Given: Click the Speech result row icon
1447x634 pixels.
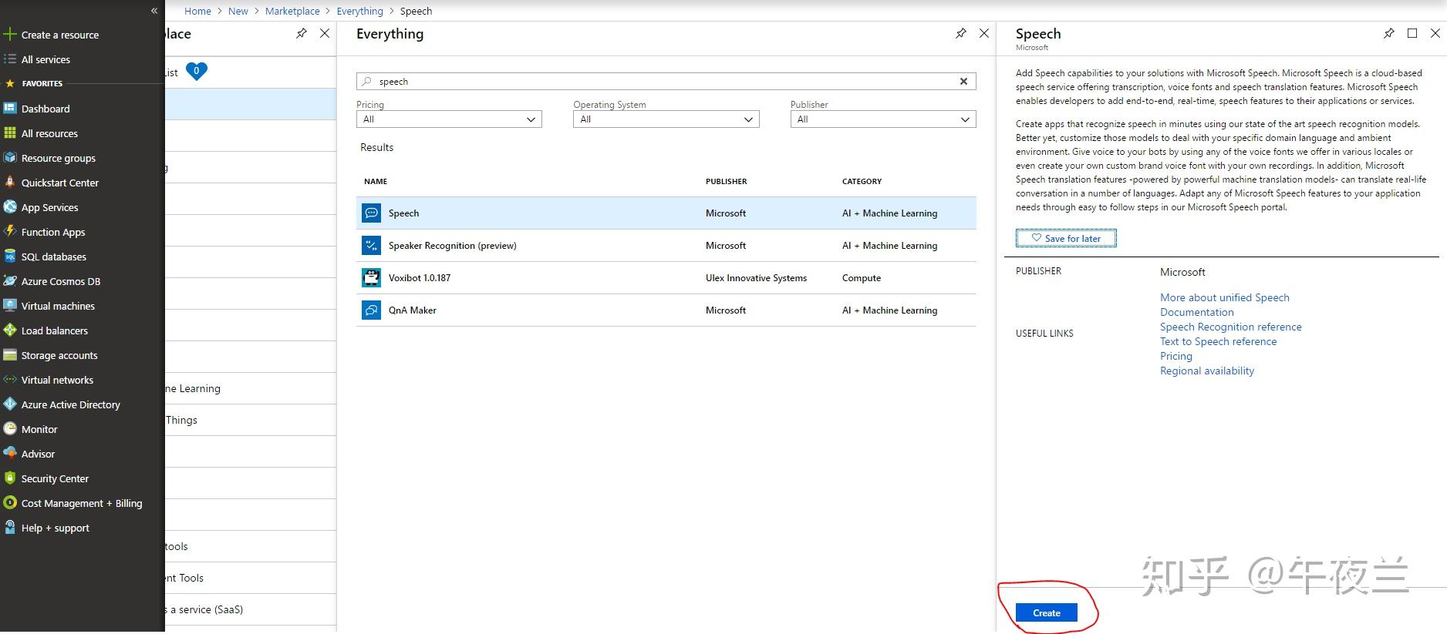Looking at the screenshot, I should point(371,213).
